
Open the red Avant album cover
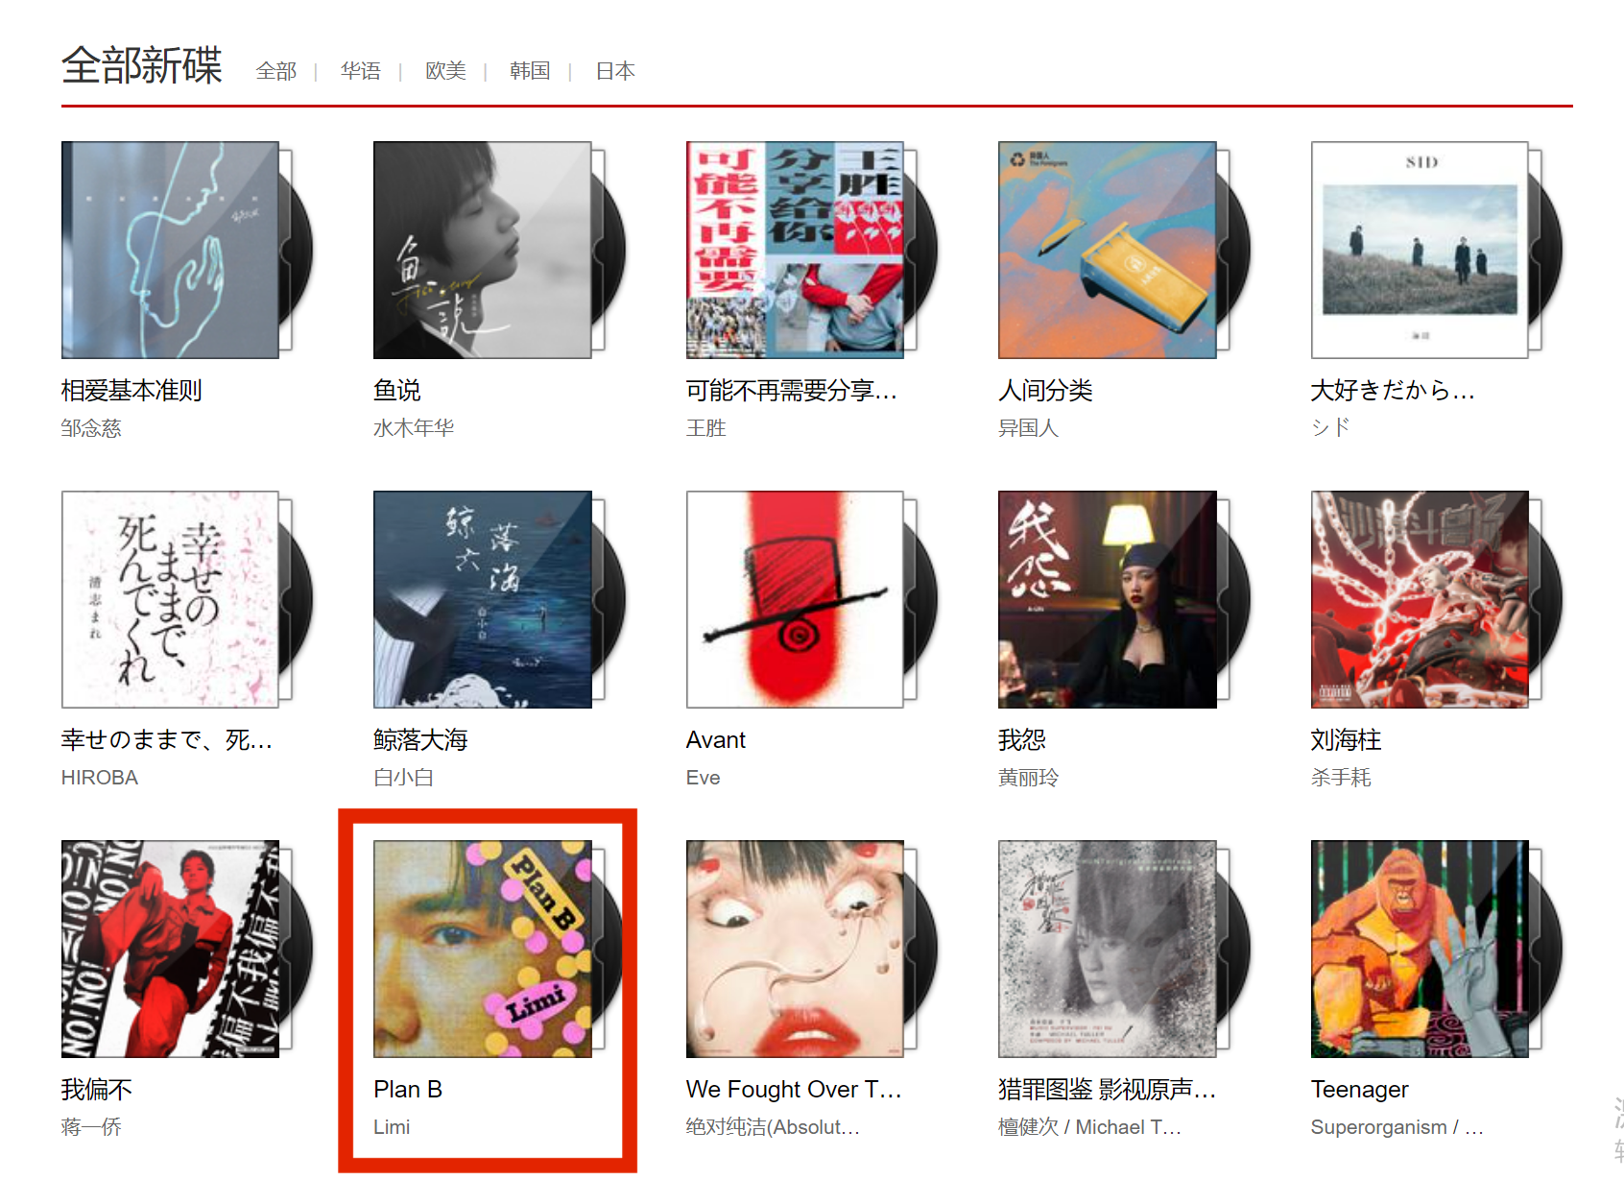pos(795,599)
